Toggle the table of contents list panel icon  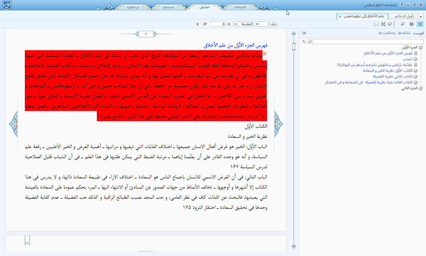click(x=420, y=24)
